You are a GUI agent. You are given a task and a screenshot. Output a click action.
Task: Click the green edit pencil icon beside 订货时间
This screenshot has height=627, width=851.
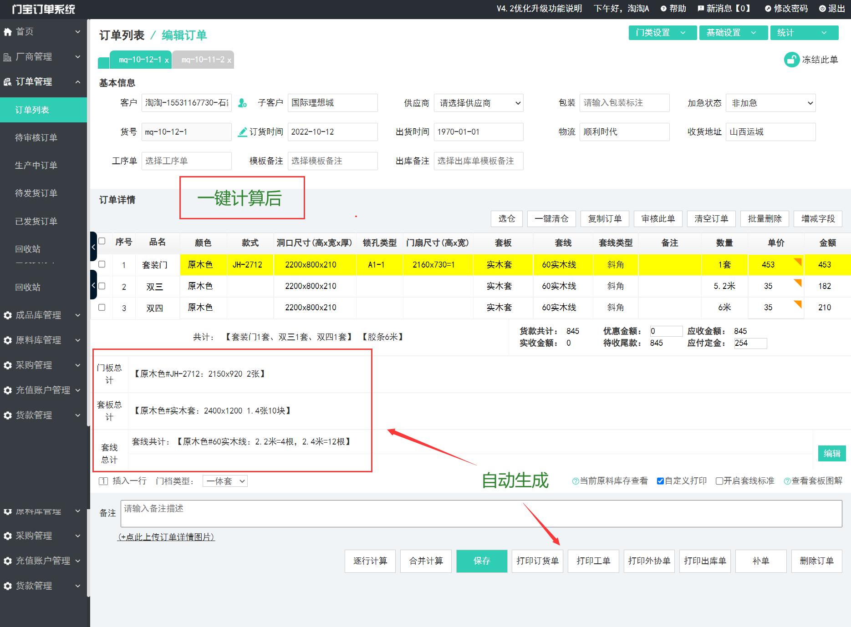(243, 132)
